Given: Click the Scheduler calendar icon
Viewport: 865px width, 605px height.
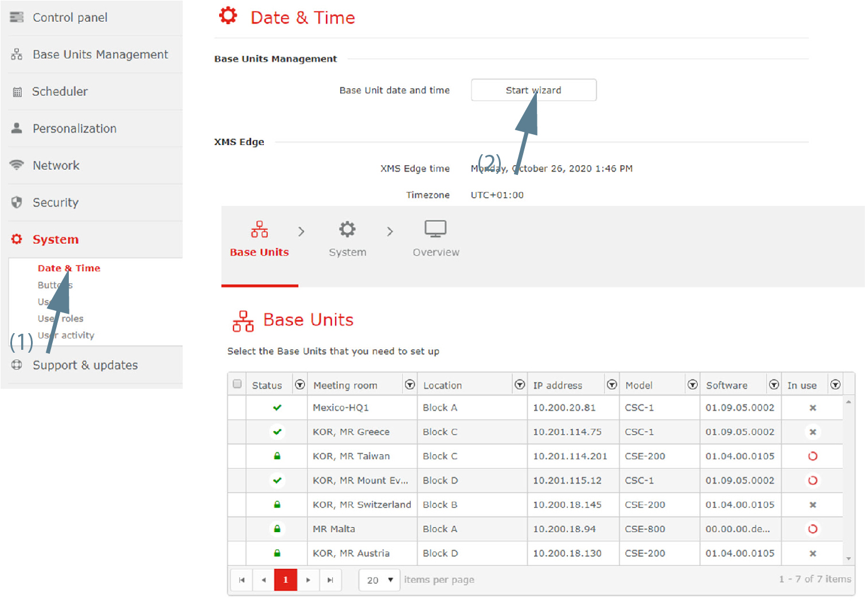Looking at the screenshot, I should (x=17, y=92).
